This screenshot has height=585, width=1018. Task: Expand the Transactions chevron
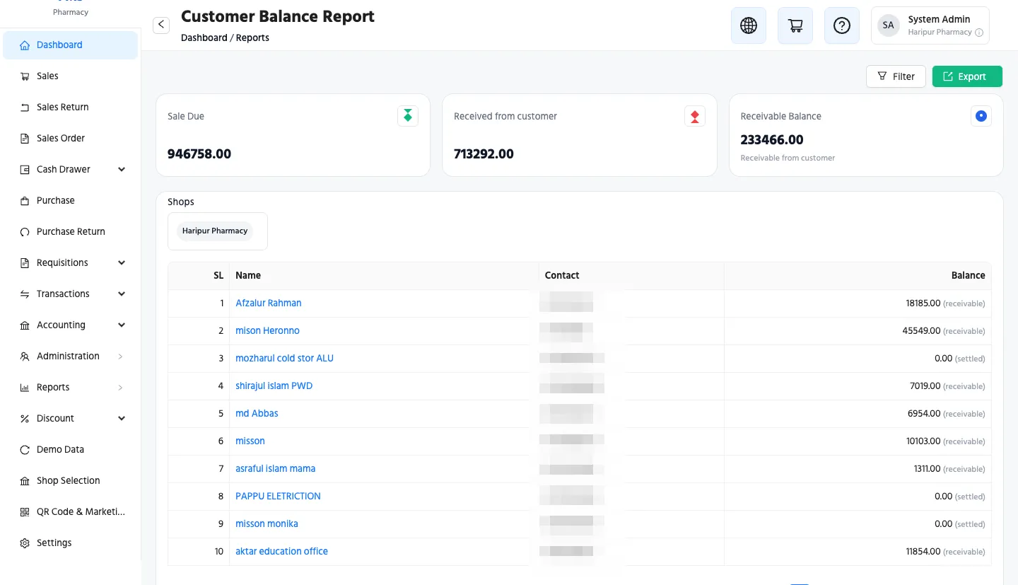(x=122, y=294)
